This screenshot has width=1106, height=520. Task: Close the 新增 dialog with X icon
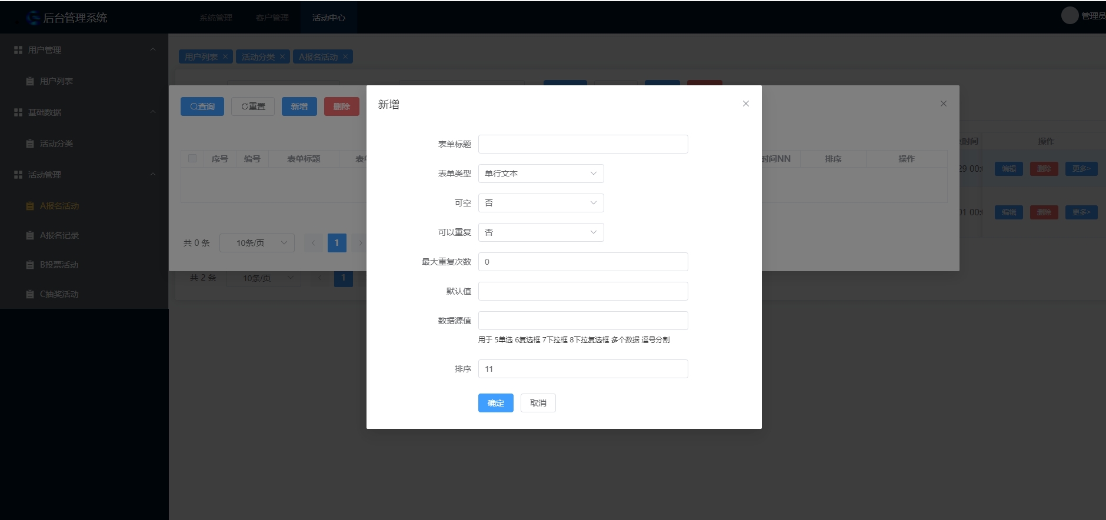click(x=745, y=104)
